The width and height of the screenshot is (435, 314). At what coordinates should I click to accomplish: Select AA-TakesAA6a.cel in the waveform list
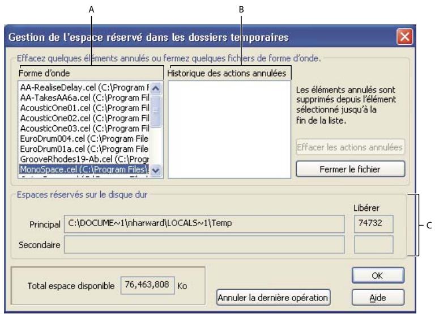[84, 98]
